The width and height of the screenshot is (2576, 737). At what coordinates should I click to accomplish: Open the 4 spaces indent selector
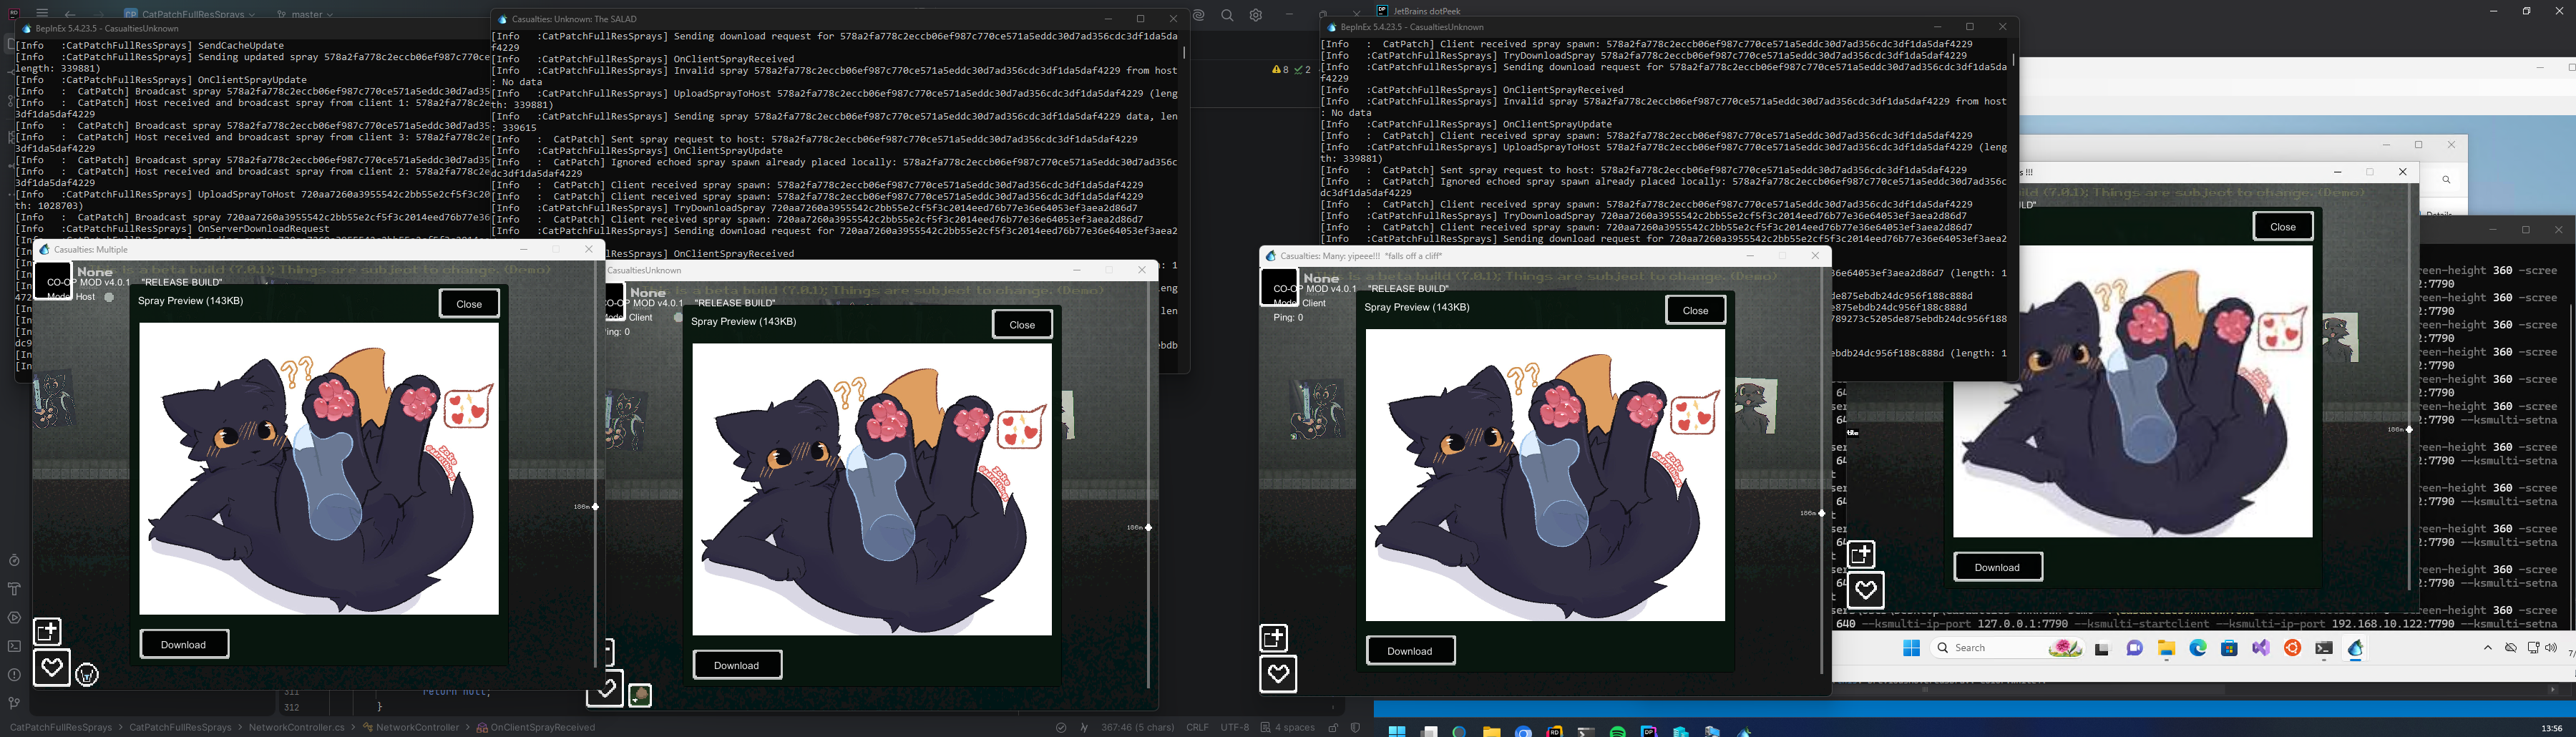[x=1287, y=727]
